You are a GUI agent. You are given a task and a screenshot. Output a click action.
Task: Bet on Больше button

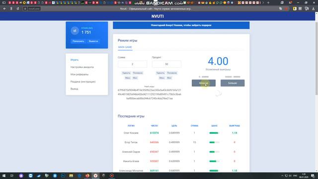pos(233,83)
